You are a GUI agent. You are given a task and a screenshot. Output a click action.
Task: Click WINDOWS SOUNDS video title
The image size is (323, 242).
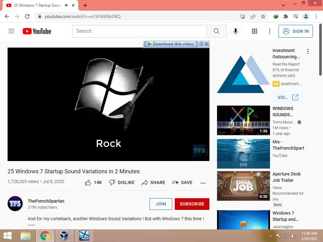(283, 112)
